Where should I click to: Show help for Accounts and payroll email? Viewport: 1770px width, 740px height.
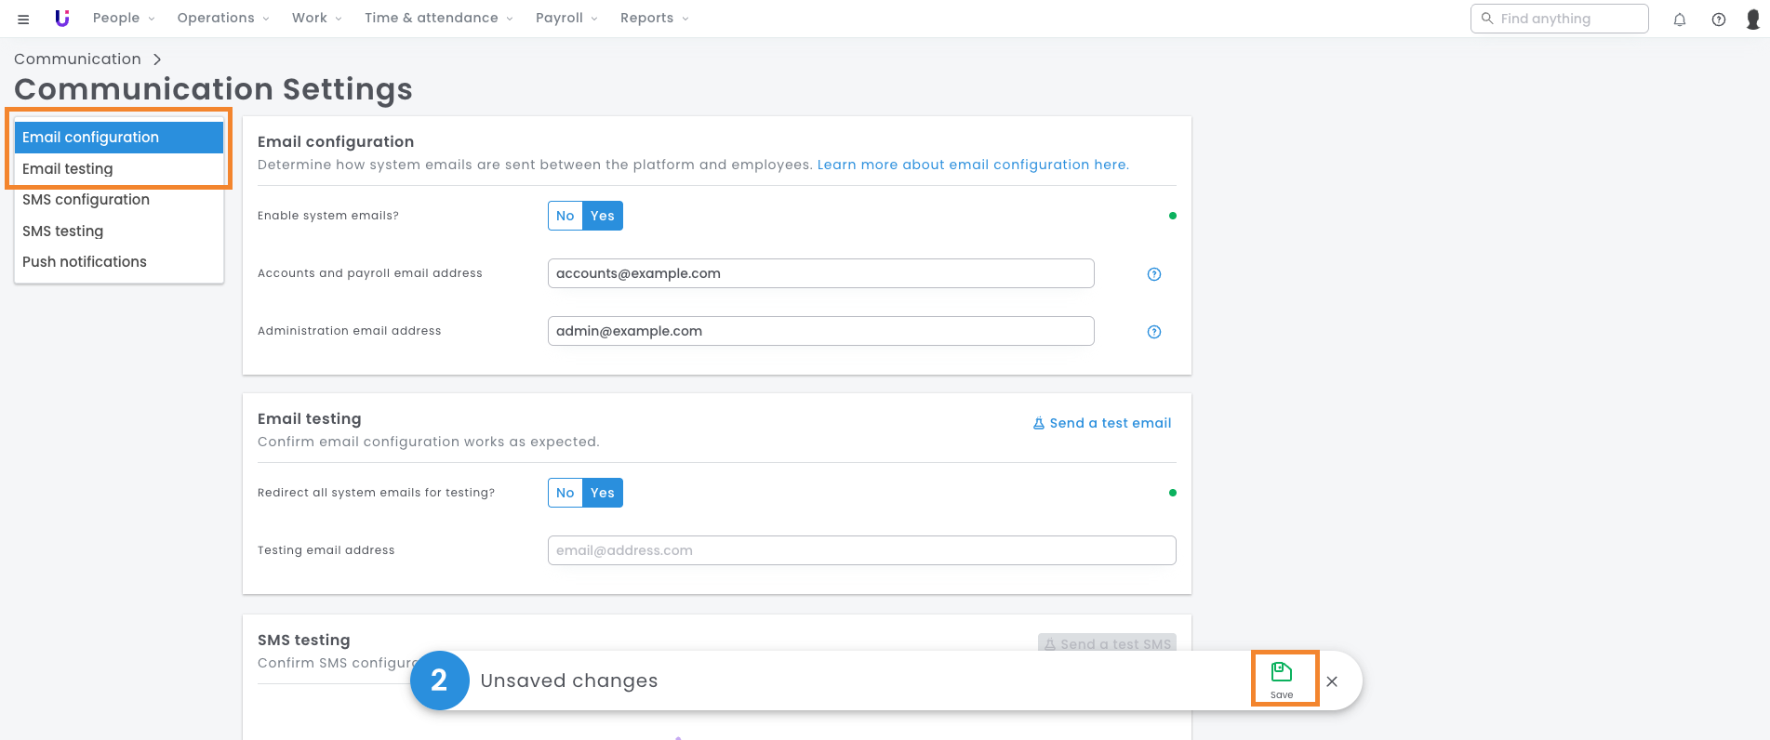coord(1154,274)
